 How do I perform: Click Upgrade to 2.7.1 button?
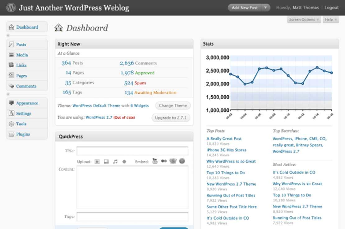click(171, 118)
